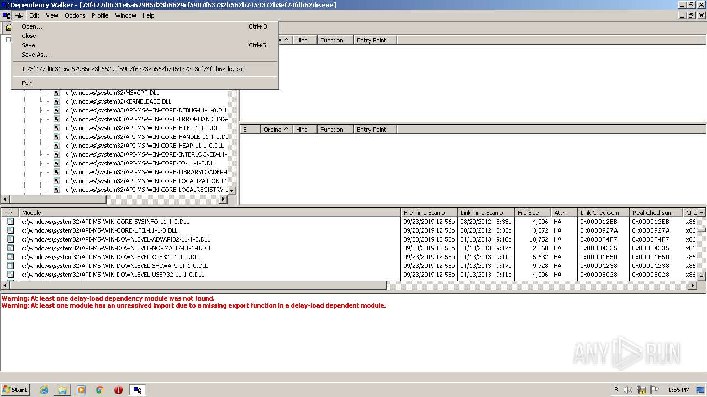707x397 pixels.
Task: Click right arrow of tree horizontal scrollbar
Action: (223, 200)
